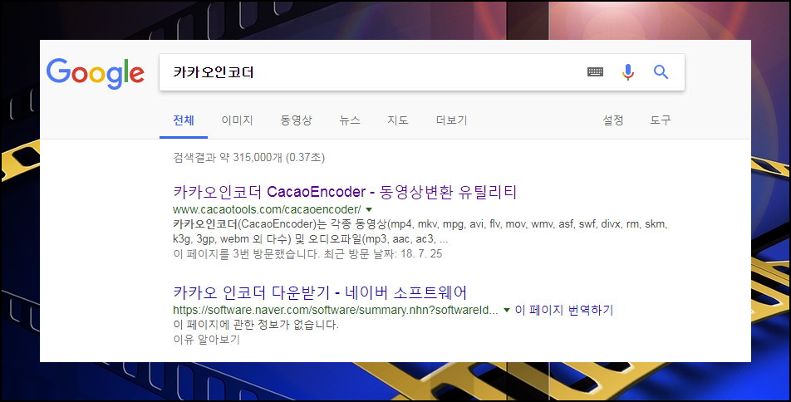The width and height of the screenshot is (791, 402).
Task: Expand the arrow next to cacaotools URL
Action: point(369,209)
